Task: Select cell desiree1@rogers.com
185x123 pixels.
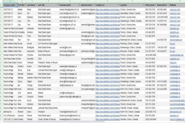Action: [70, 29]
